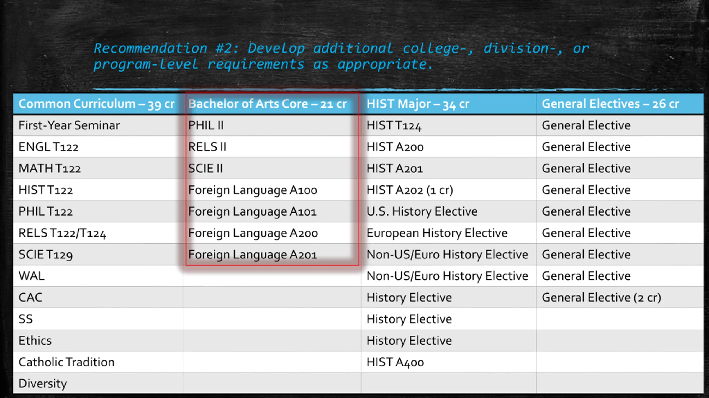This screenshot has height=398, width=709.
Task: Select the Recommendation #2 title text
Action: (x=341, y=56)
